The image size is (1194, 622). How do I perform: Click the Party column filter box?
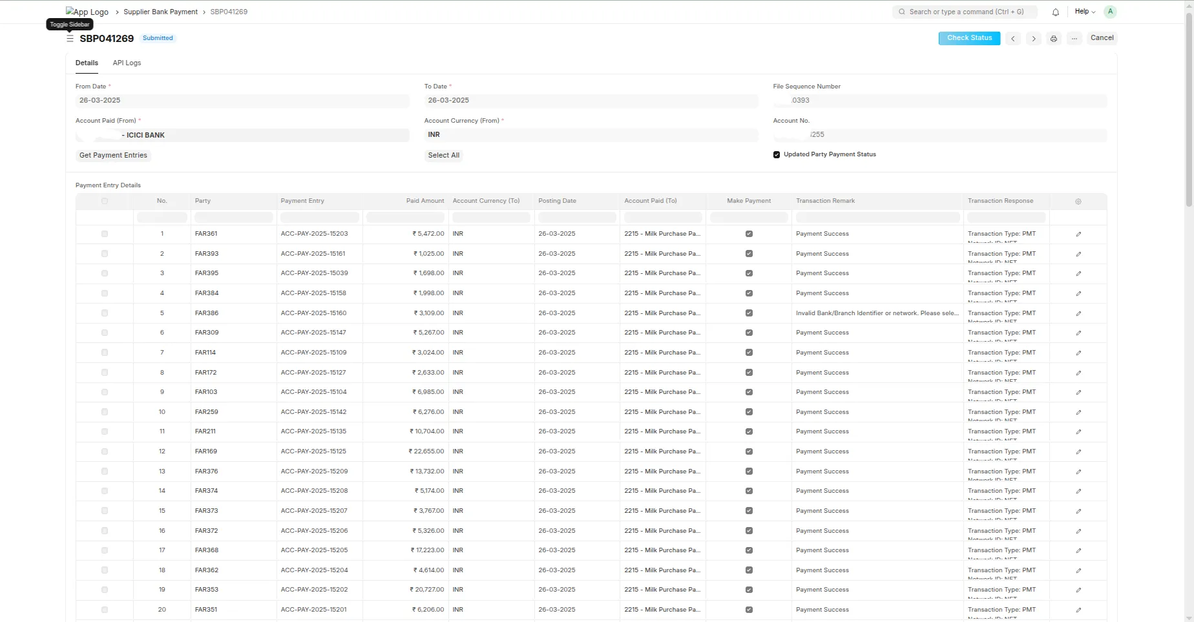[234, 218]
